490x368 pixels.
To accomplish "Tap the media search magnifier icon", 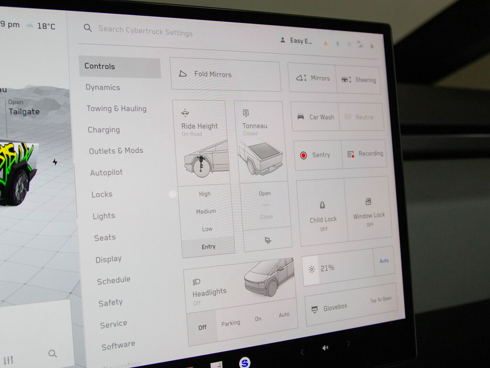I will coord(53,354).
